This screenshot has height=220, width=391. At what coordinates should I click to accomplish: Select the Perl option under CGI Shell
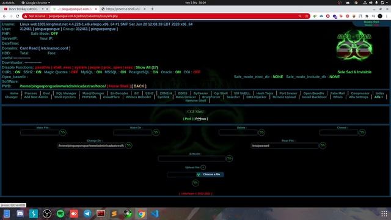pos(188,119)
